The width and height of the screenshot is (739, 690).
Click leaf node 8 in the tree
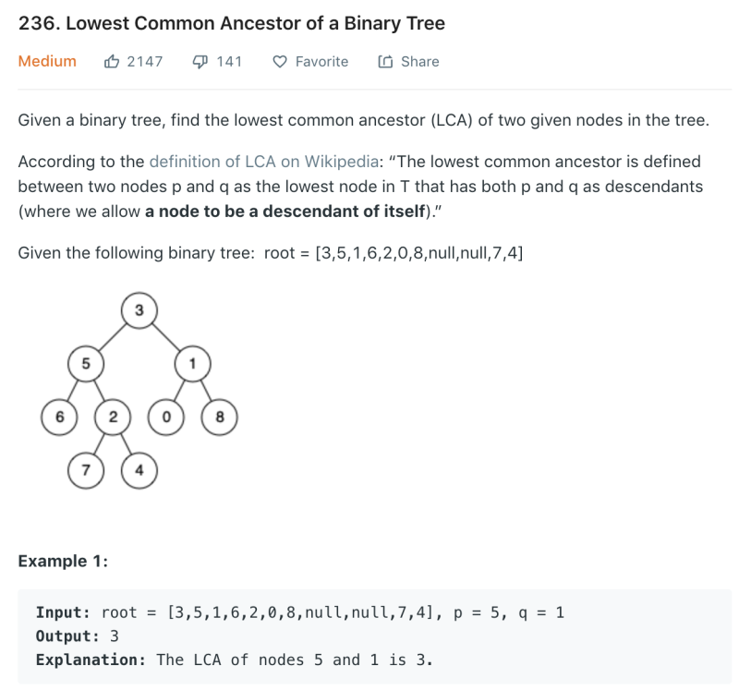click(219, 418)
